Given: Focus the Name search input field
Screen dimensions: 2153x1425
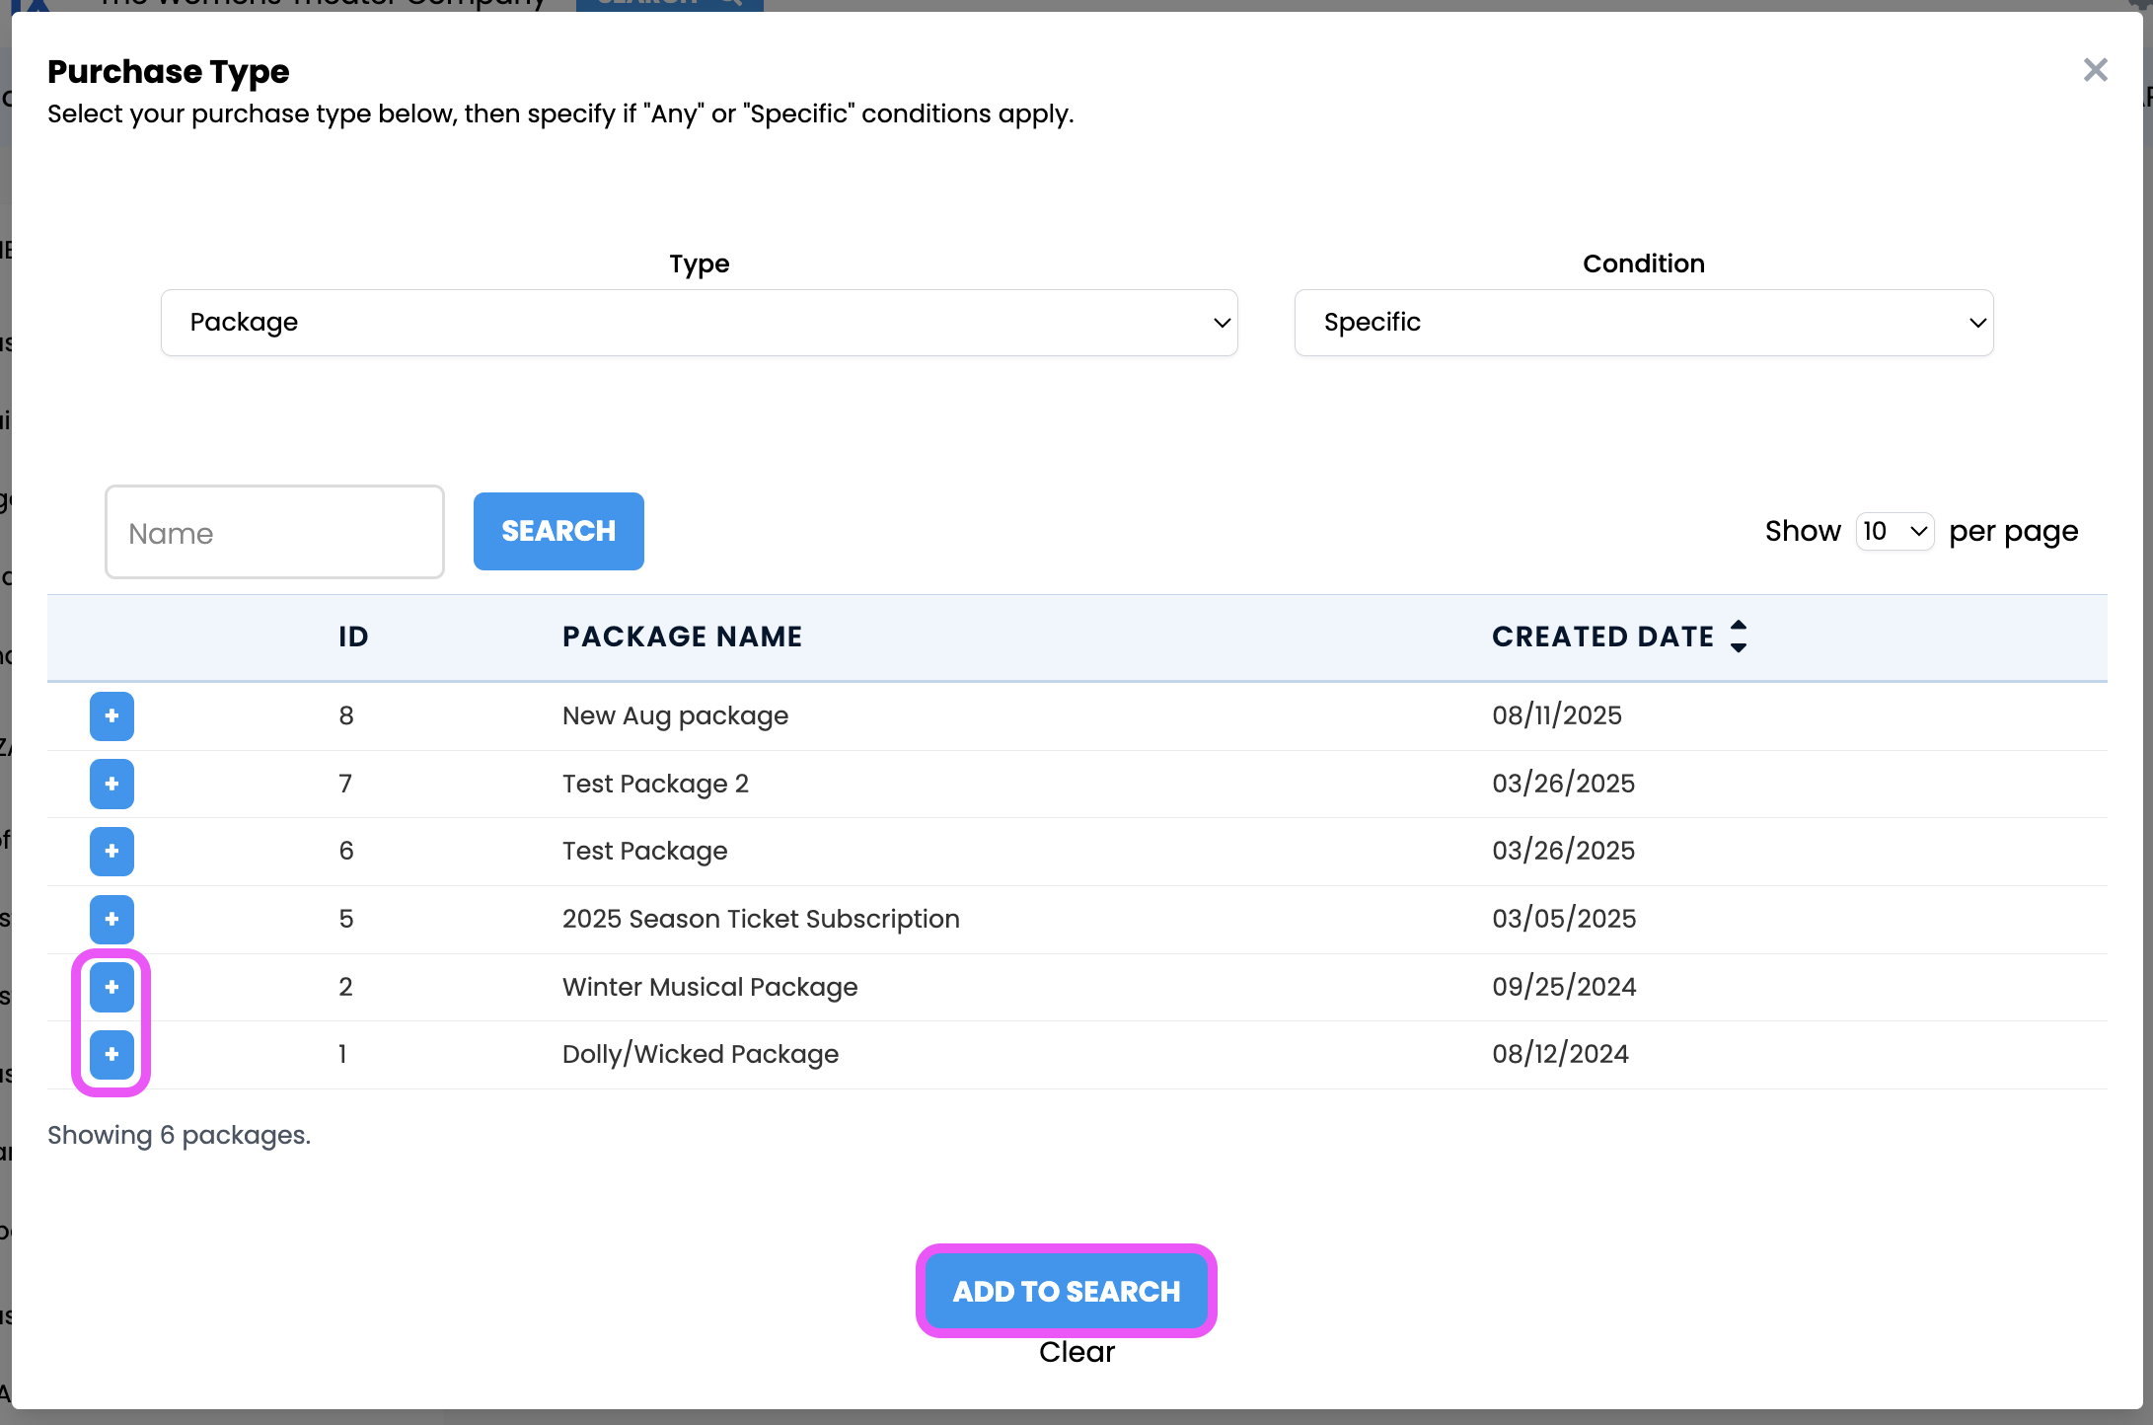Looking at the screenshot, I should coord(274,533).
